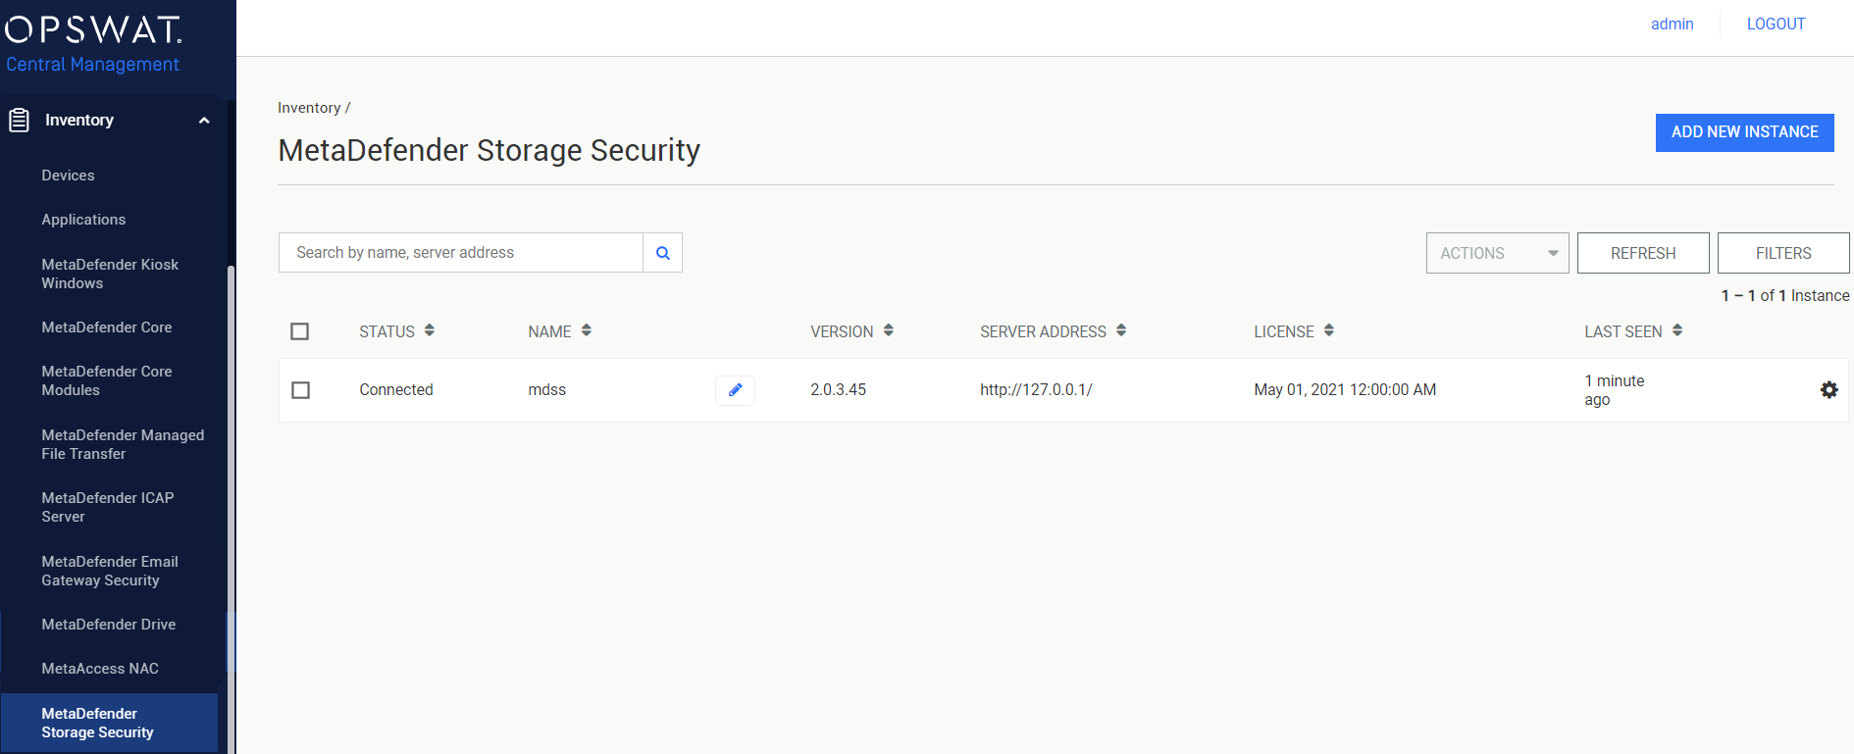Open the Filters button
Viewport: 1854px width, 754px height.
(1783, 253)
